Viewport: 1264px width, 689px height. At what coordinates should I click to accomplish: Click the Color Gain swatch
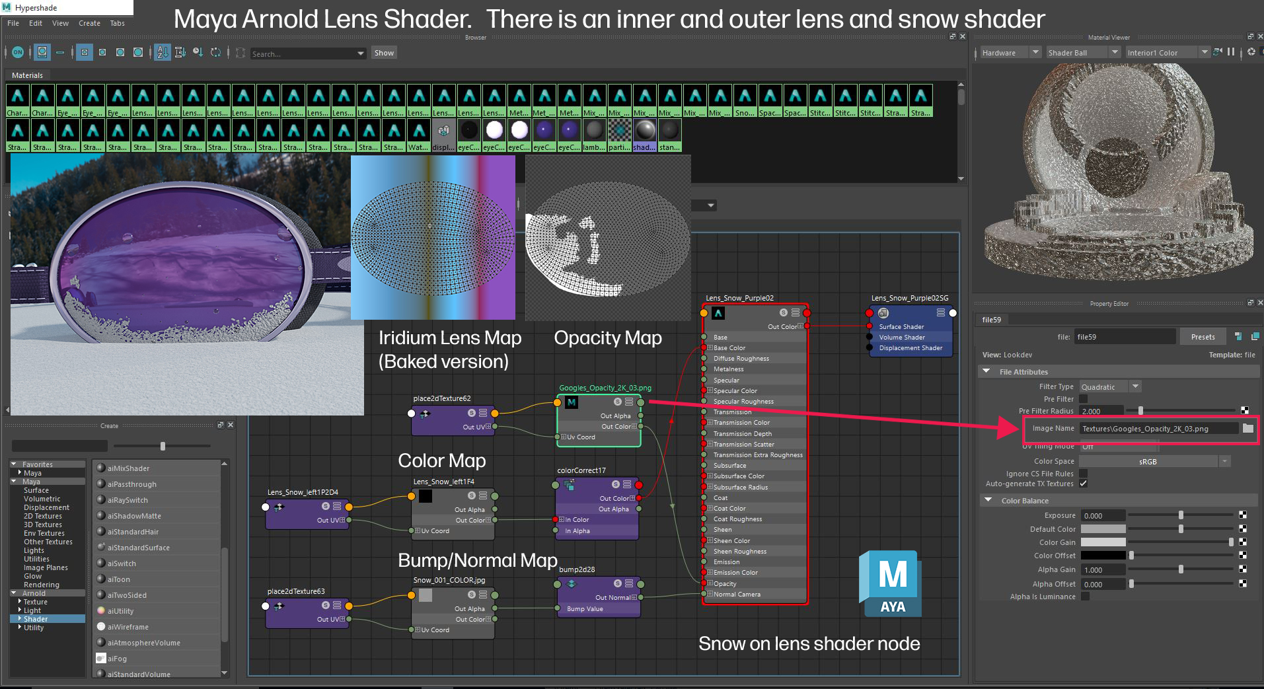[x=1103, y=542]
